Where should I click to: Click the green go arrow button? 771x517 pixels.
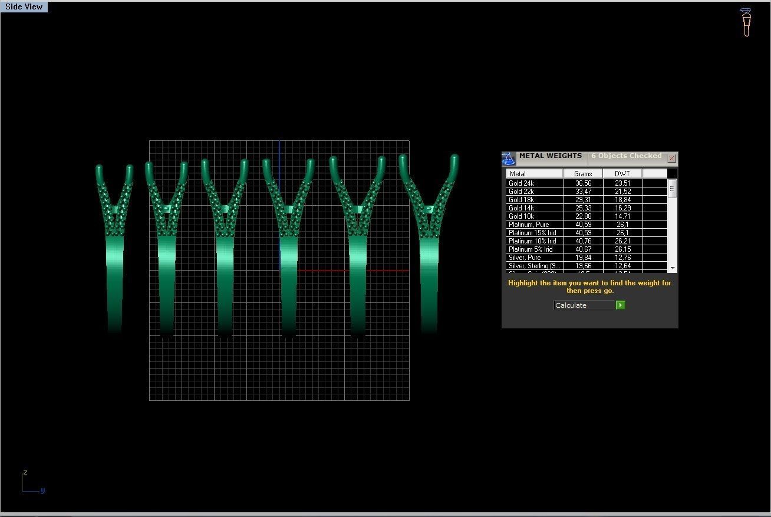pyautogui.click(x=620, y=305)
